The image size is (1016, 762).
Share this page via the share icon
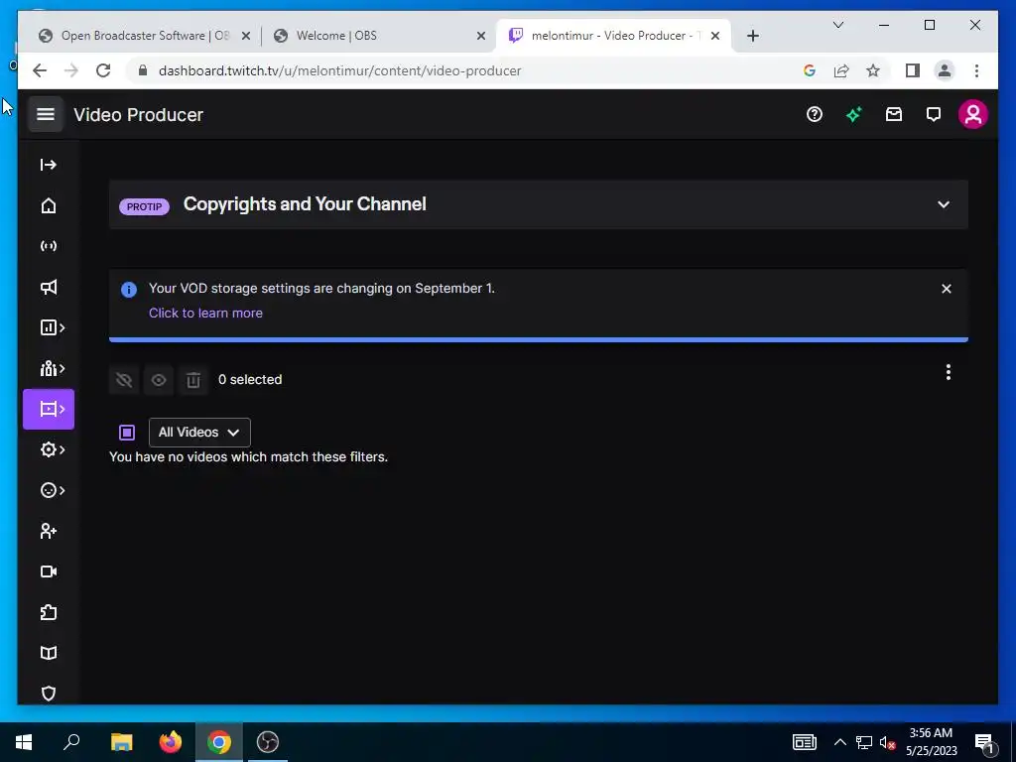click(841, 70)
